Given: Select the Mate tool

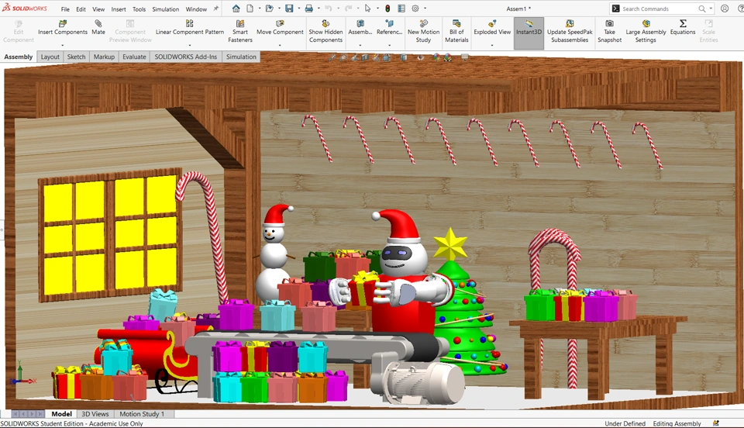Looking at the screenshot, I should tap(98, 28).
